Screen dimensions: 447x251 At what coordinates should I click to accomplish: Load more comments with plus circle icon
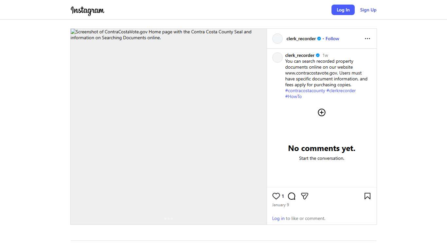(322, 112)
